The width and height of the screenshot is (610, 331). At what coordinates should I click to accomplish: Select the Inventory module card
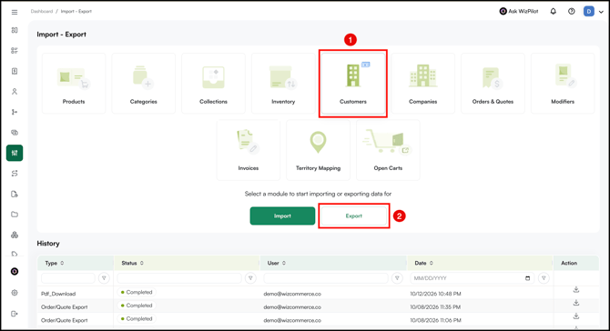283,83
